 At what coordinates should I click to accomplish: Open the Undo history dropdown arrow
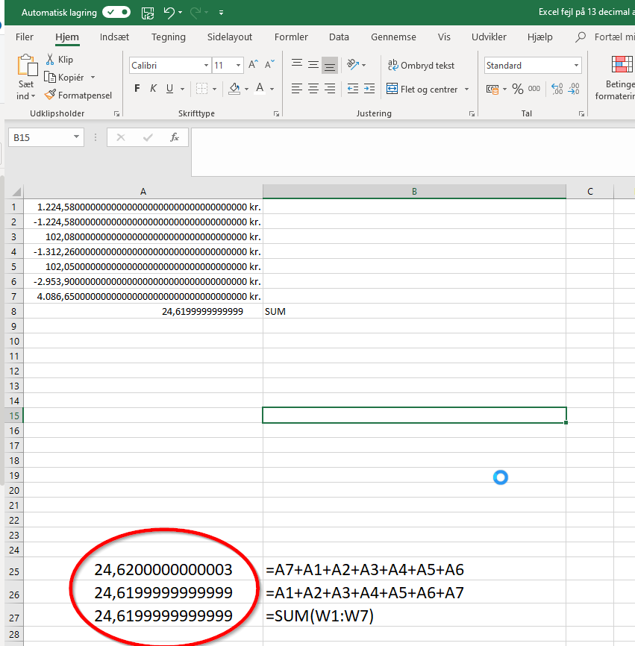[x=180, y=13]
